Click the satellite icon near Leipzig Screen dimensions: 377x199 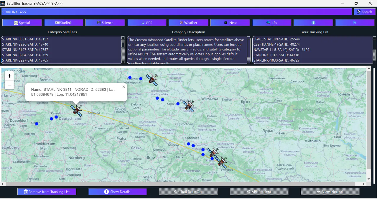77,110
